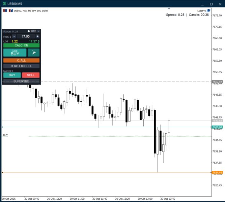Screen dimensions: 225x202
Task: Click the Calc BUY button
Action: click(x=15, y=53)
